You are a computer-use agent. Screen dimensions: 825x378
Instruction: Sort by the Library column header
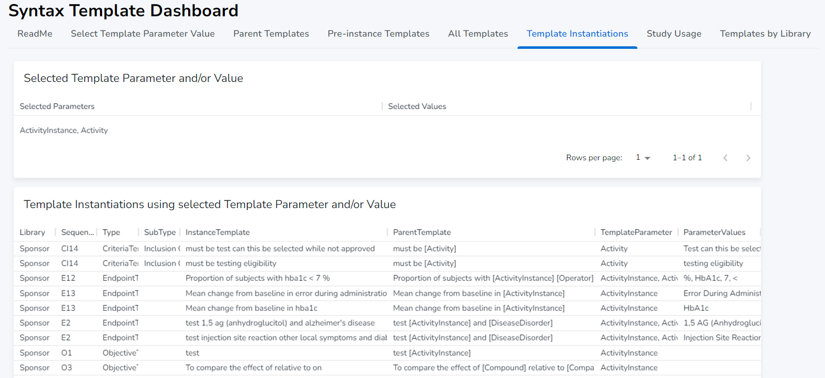click(33, 232)
